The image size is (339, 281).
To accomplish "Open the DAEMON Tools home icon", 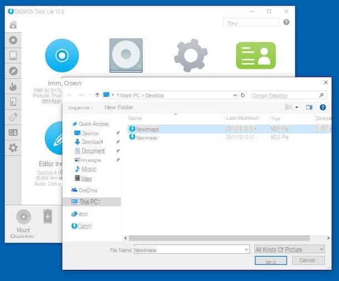I will (x=13, y=25).
